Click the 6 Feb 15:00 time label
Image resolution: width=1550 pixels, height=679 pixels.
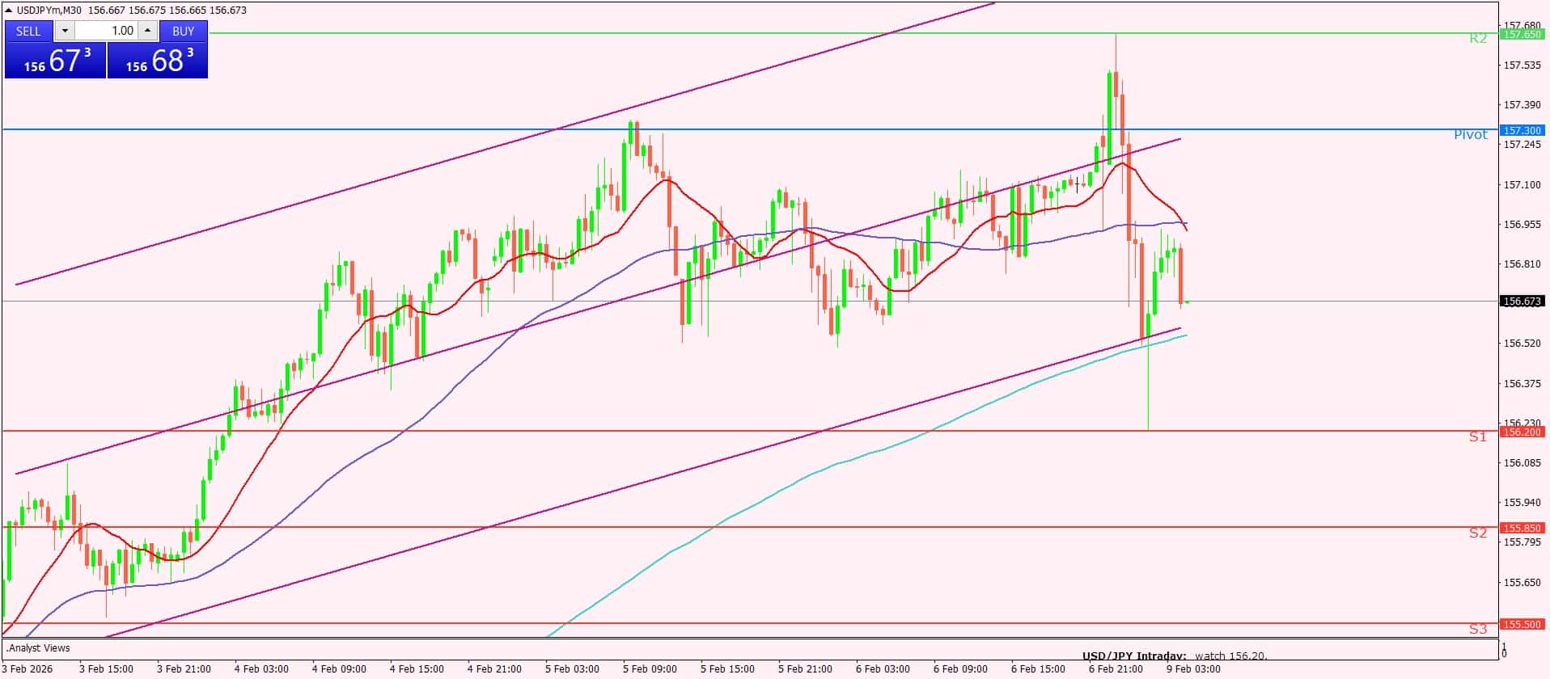tap(1038, 669)
